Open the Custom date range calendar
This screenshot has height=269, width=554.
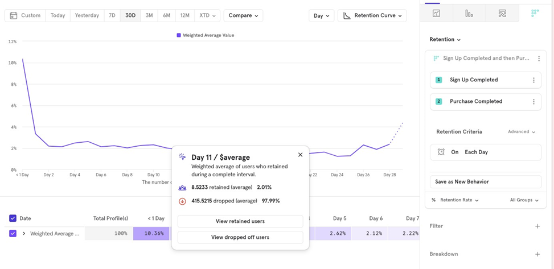point(25,15)
